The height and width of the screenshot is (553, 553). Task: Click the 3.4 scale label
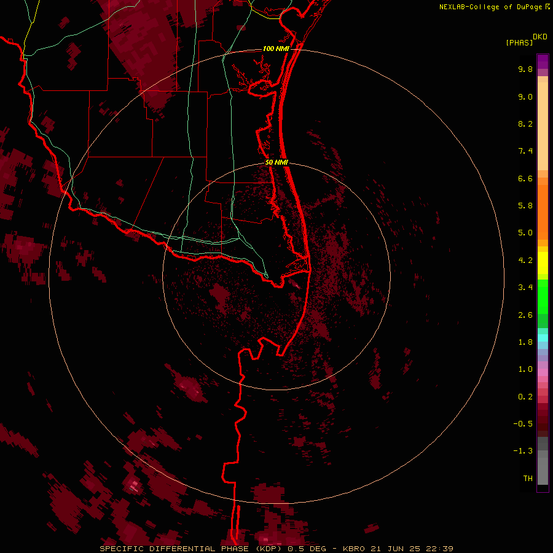tap(525, 288)
